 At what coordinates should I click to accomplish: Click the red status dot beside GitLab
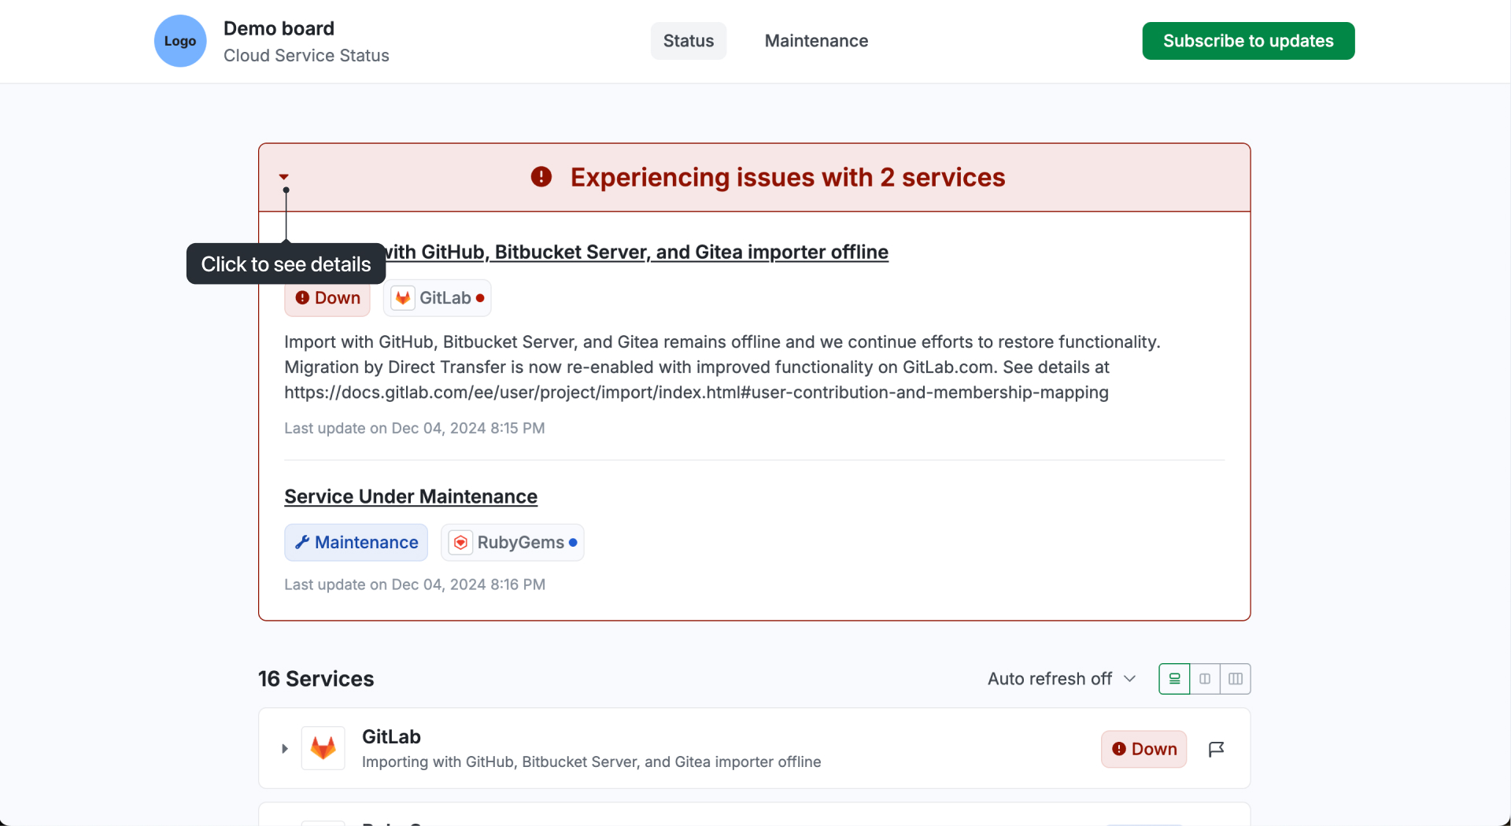coord(480,298)
